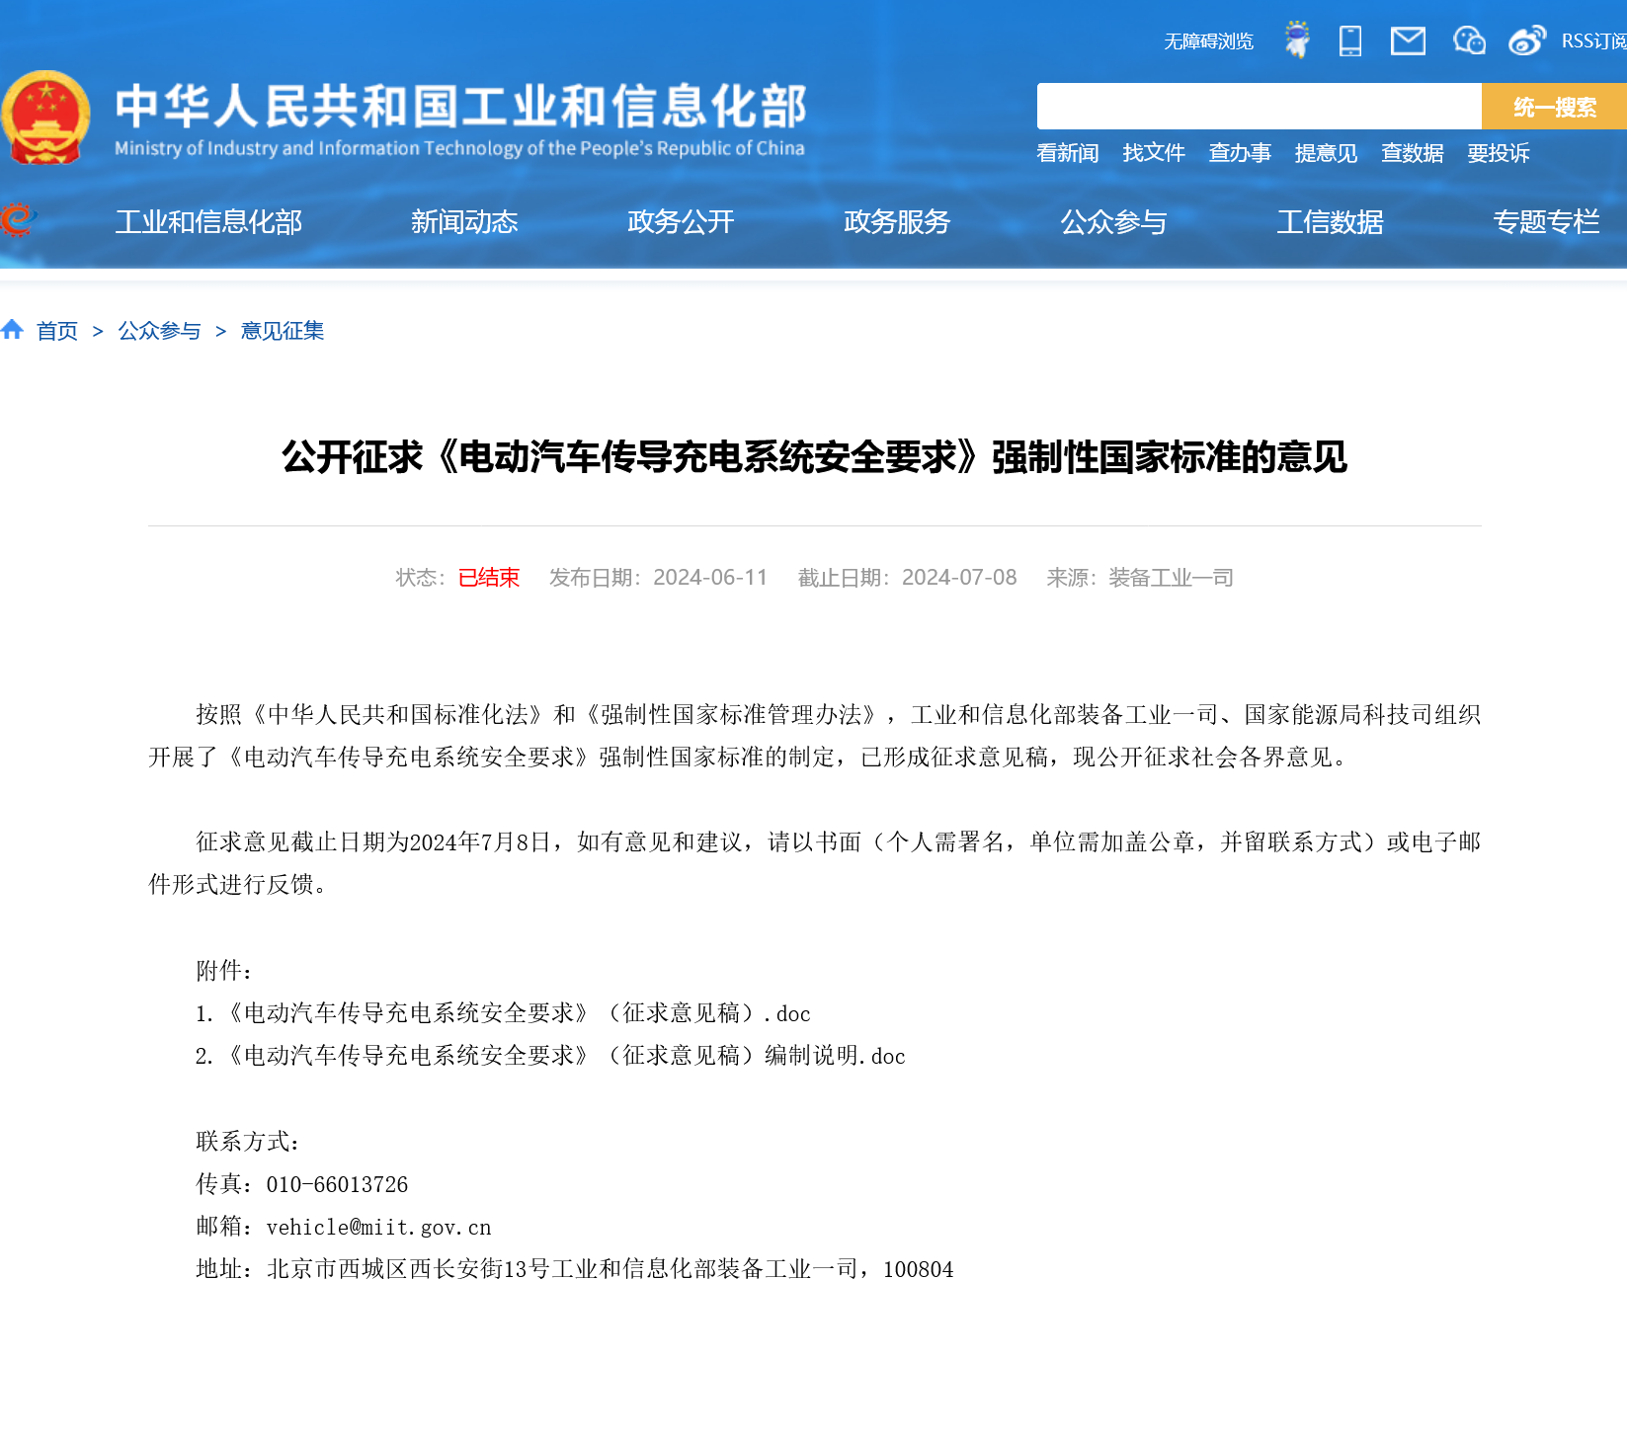Select 看新闻 quick link
The width and height of the screenshot is (1627, 1440).
[x=1068, y=153]
